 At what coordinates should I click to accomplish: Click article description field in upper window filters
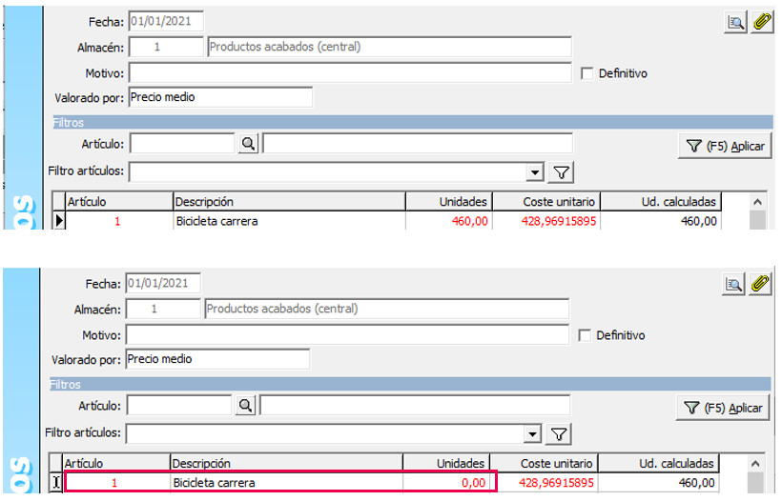coord(418,144)
